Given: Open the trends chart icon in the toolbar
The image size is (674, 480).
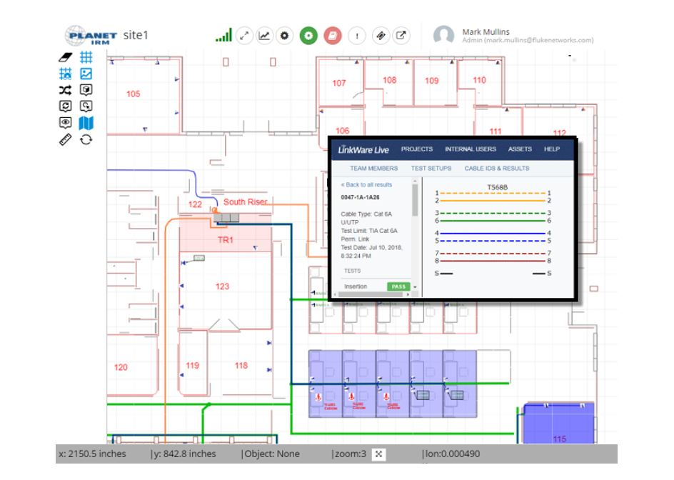Looking at the screenshot, I should pyautogui.click(x=266, y=34).
